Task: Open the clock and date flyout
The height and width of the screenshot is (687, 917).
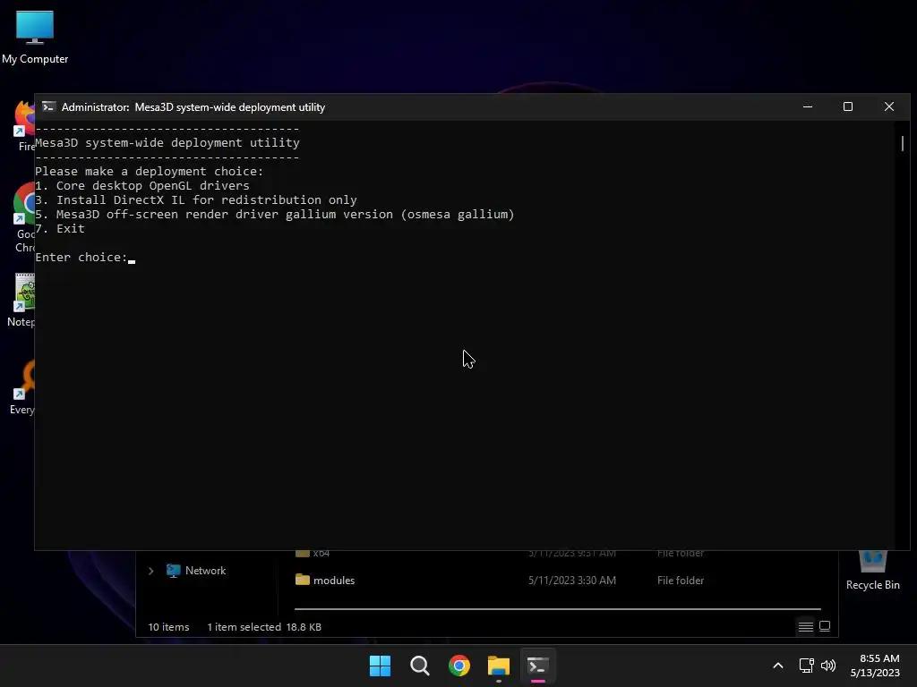Action: (x=875, y=666)
